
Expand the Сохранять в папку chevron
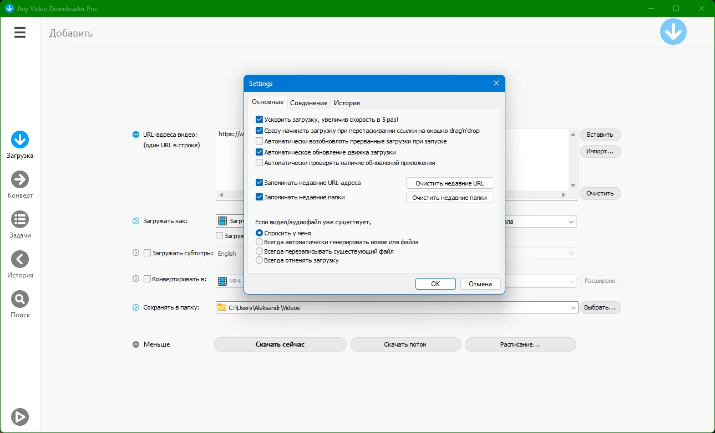tap(136, 307)
